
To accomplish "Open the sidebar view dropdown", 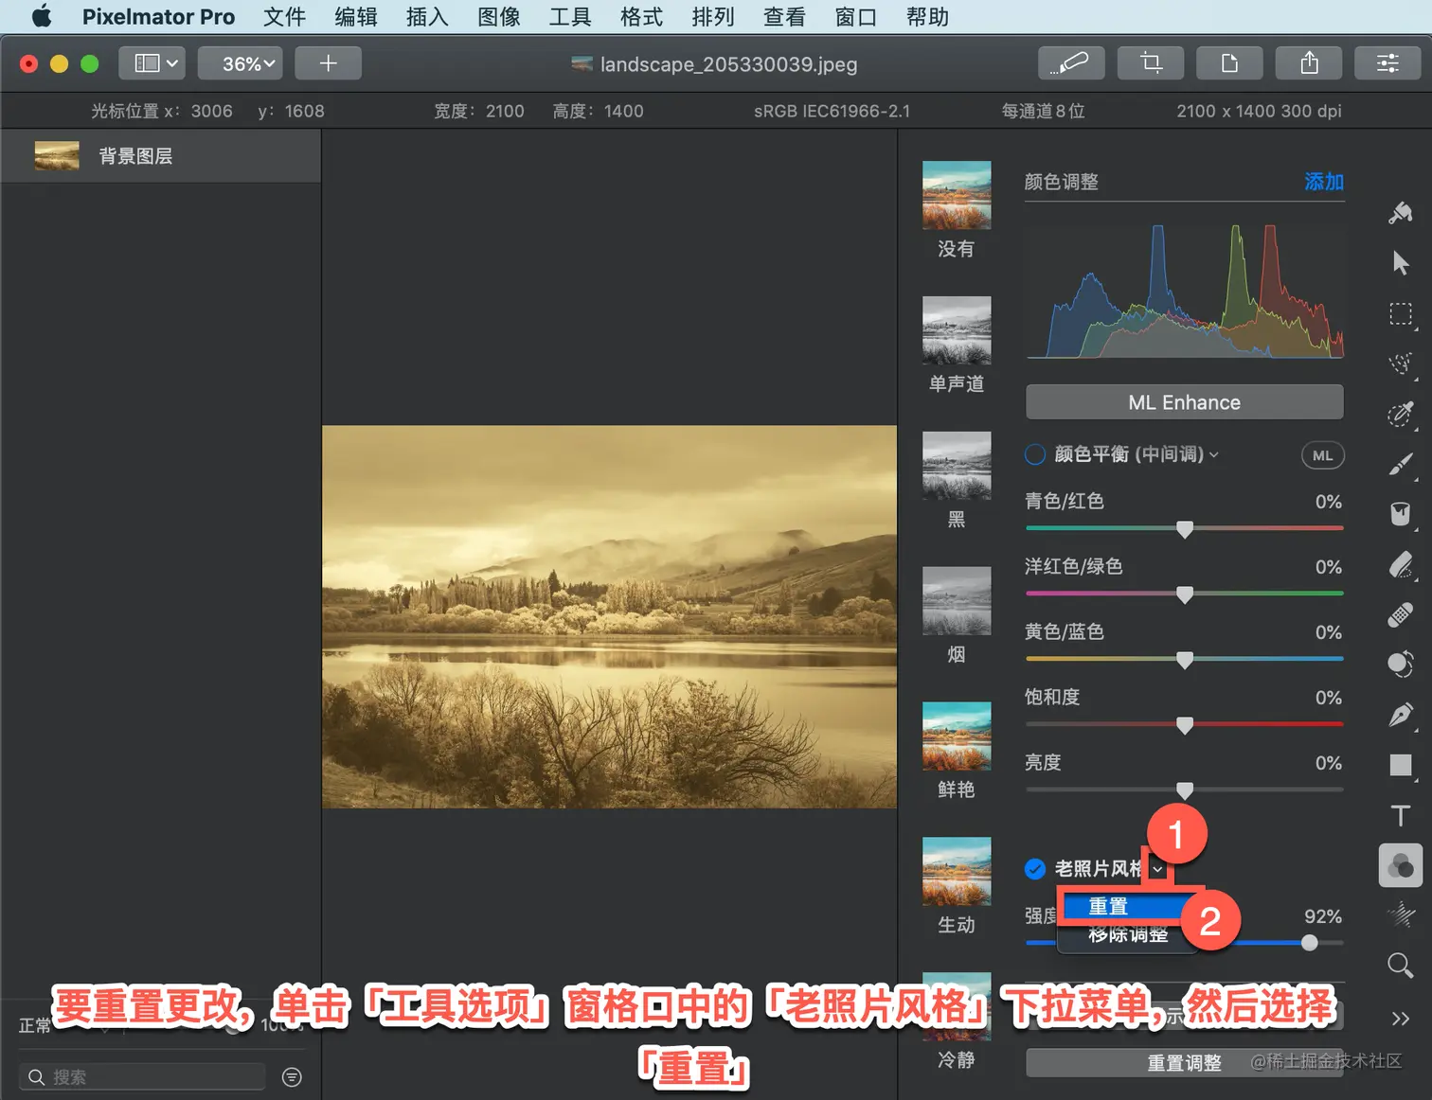I will pyautogui.click(x=152, y=63).
